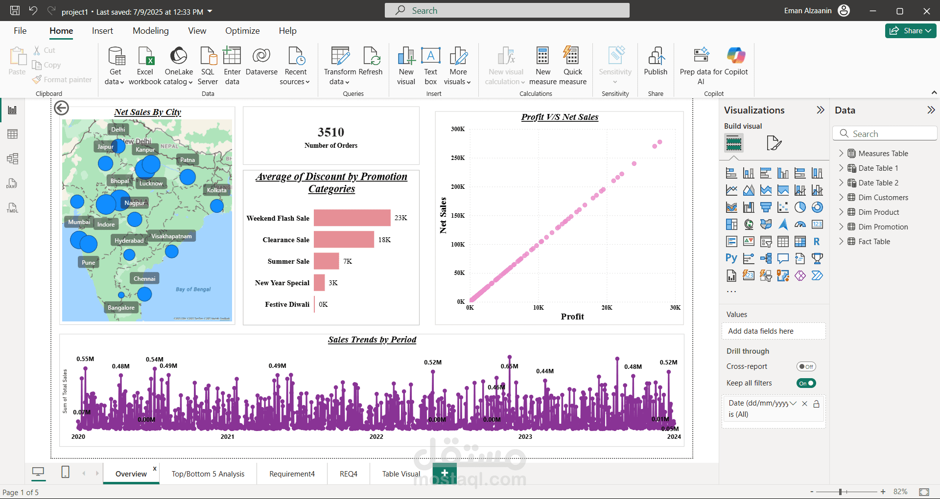Turn on the Cross-report toggle
This screenshot has height=499, width=940.
pos(806,366)
